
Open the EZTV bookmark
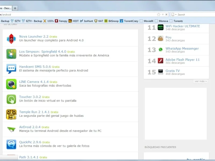[x=16, y=21]
